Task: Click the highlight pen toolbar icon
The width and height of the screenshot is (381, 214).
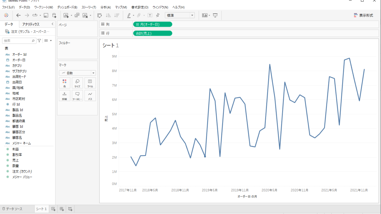Action: click(x=129, y=15)
